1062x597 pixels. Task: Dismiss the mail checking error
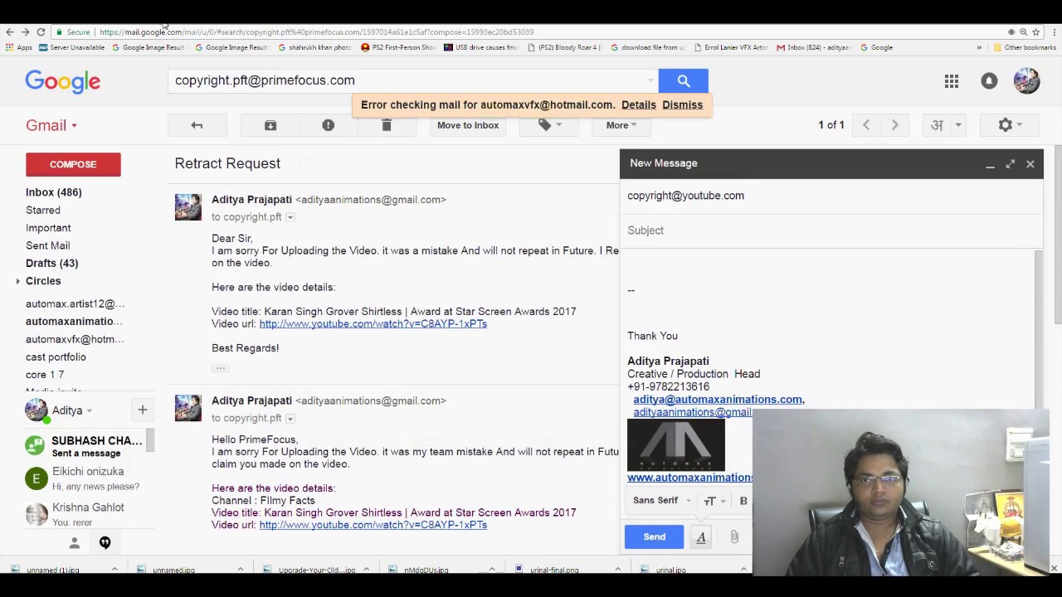(x=683, y=104)
